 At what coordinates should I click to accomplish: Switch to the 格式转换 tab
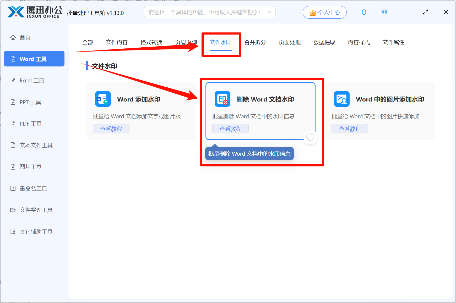pyautogui.click(x=151, y=42)
